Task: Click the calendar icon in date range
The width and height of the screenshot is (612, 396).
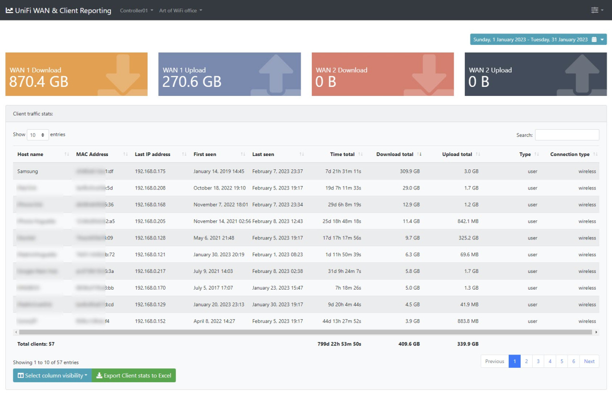Action: click(594, 40)
